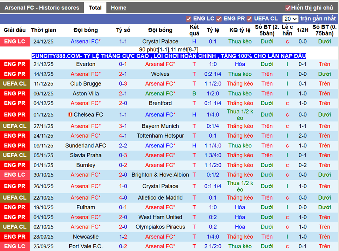Open Bayern Munich team link
Viewport: 339px width, 251px height.
[x=160, y=126]
